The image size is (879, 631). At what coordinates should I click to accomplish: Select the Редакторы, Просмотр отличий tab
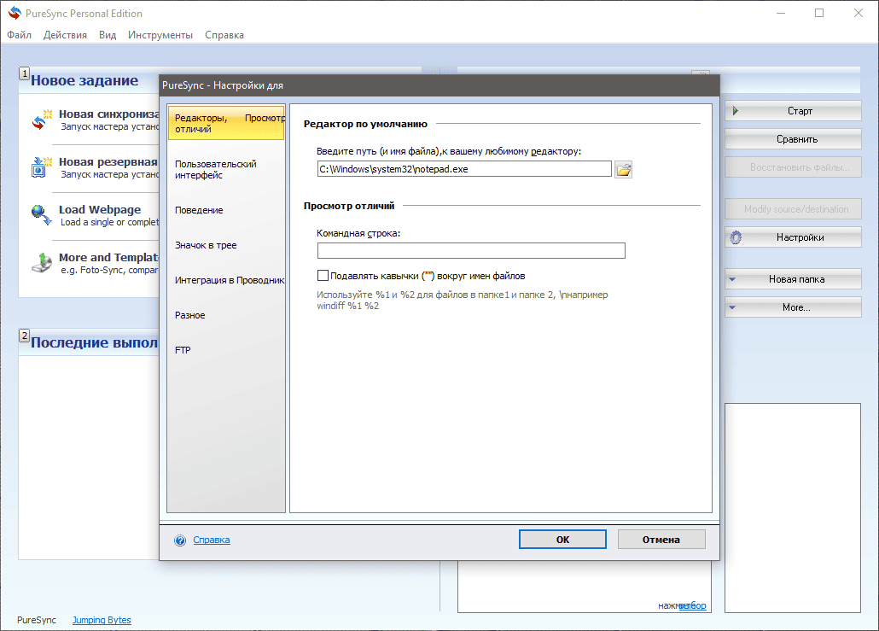click(226, 123)
